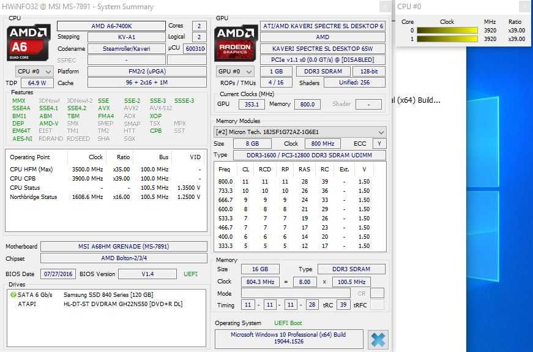Click the cache 96 + 2x16 + 1M field

(147, 83)
